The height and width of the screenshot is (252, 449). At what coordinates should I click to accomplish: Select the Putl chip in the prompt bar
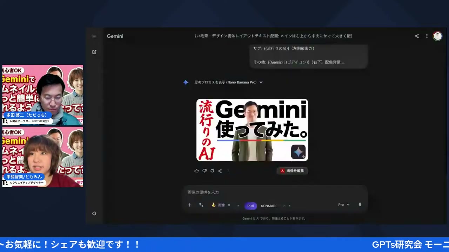point(250,206)
